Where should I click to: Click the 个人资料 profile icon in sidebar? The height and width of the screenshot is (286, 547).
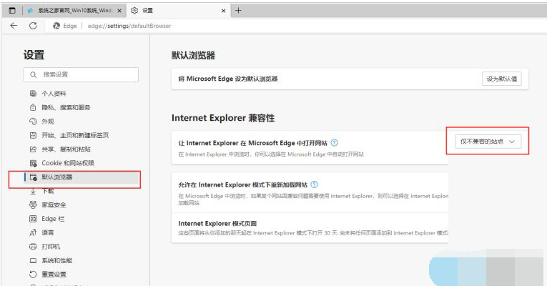point(33,94)
